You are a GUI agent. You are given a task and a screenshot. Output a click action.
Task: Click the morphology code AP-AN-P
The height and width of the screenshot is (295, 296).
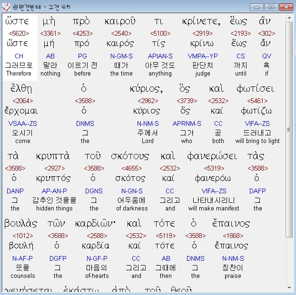(x=54, y=191)
